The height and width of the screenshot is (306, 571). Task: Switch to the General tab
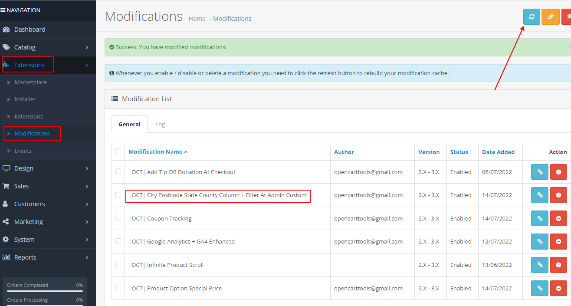(x=129, y=124)
